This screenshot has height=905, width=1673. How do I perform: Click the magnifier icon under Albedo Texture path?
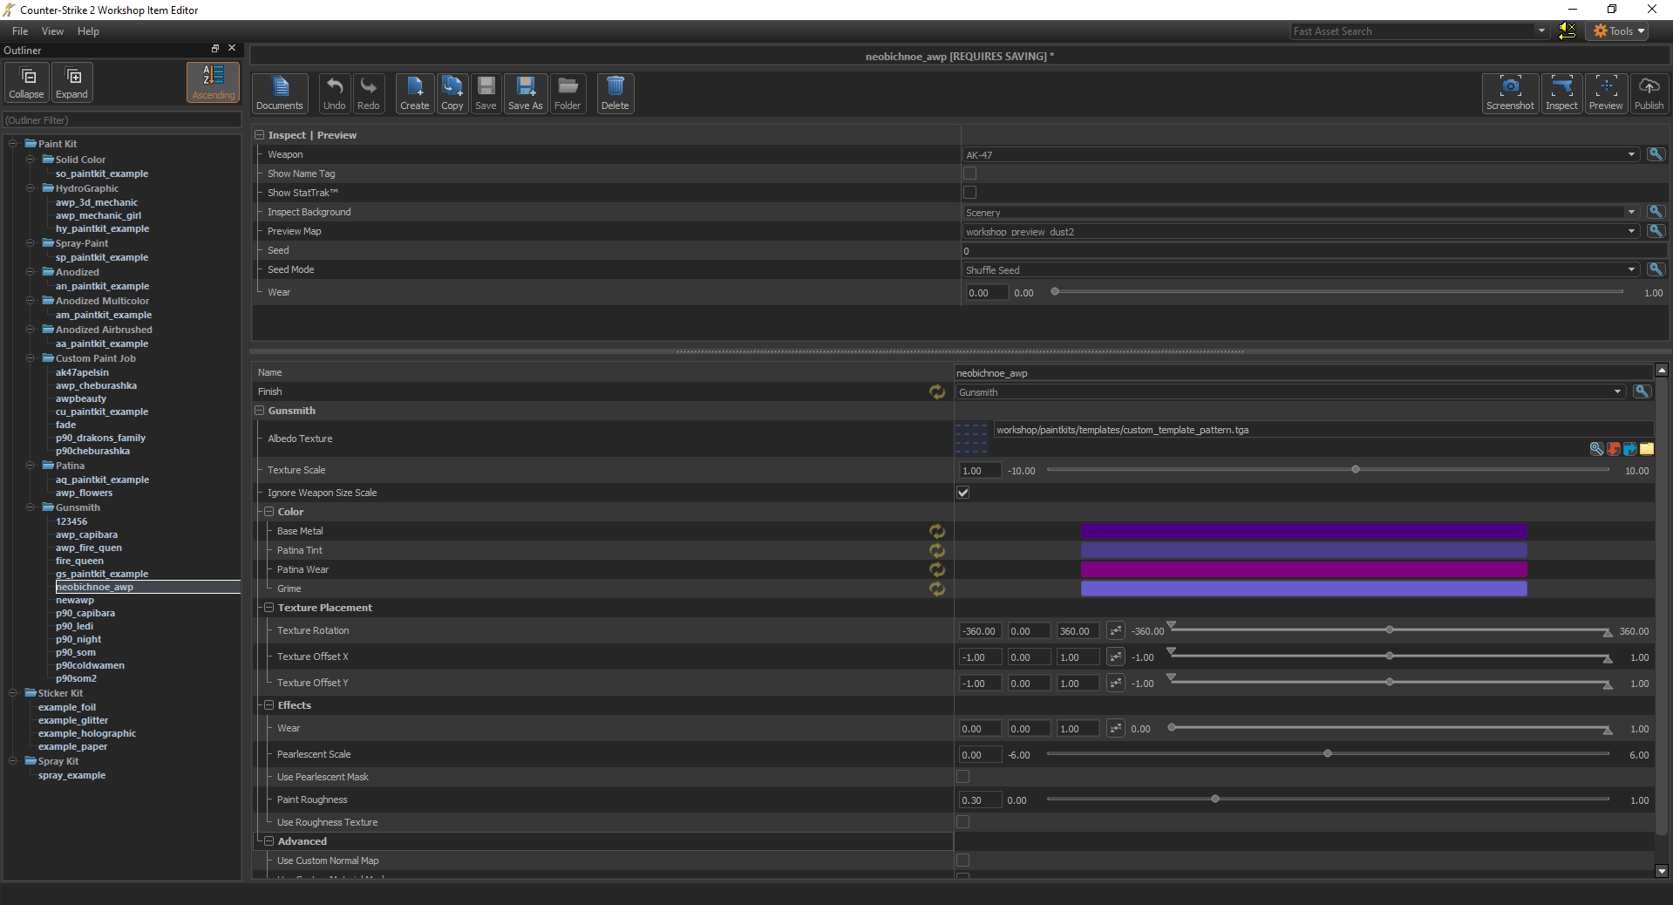click(1596, 449)
